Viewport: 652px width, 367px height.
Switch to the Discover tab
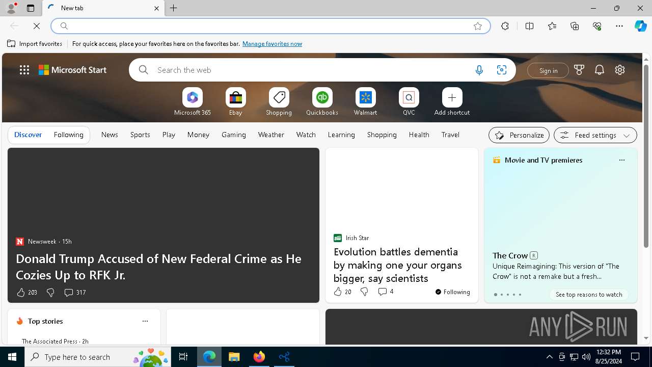[28, 135]
